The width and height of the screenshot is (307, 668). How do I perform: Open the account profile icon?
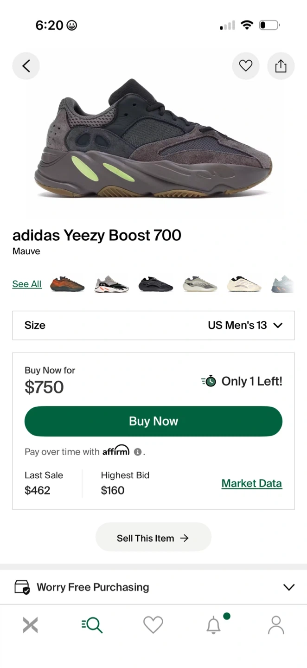pyautogui.click(x=276, y=625)
